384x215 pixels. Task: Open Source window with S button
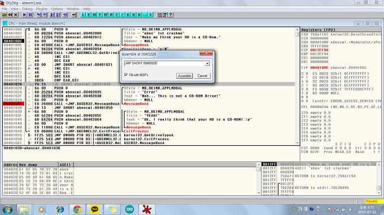coord(151,15)
